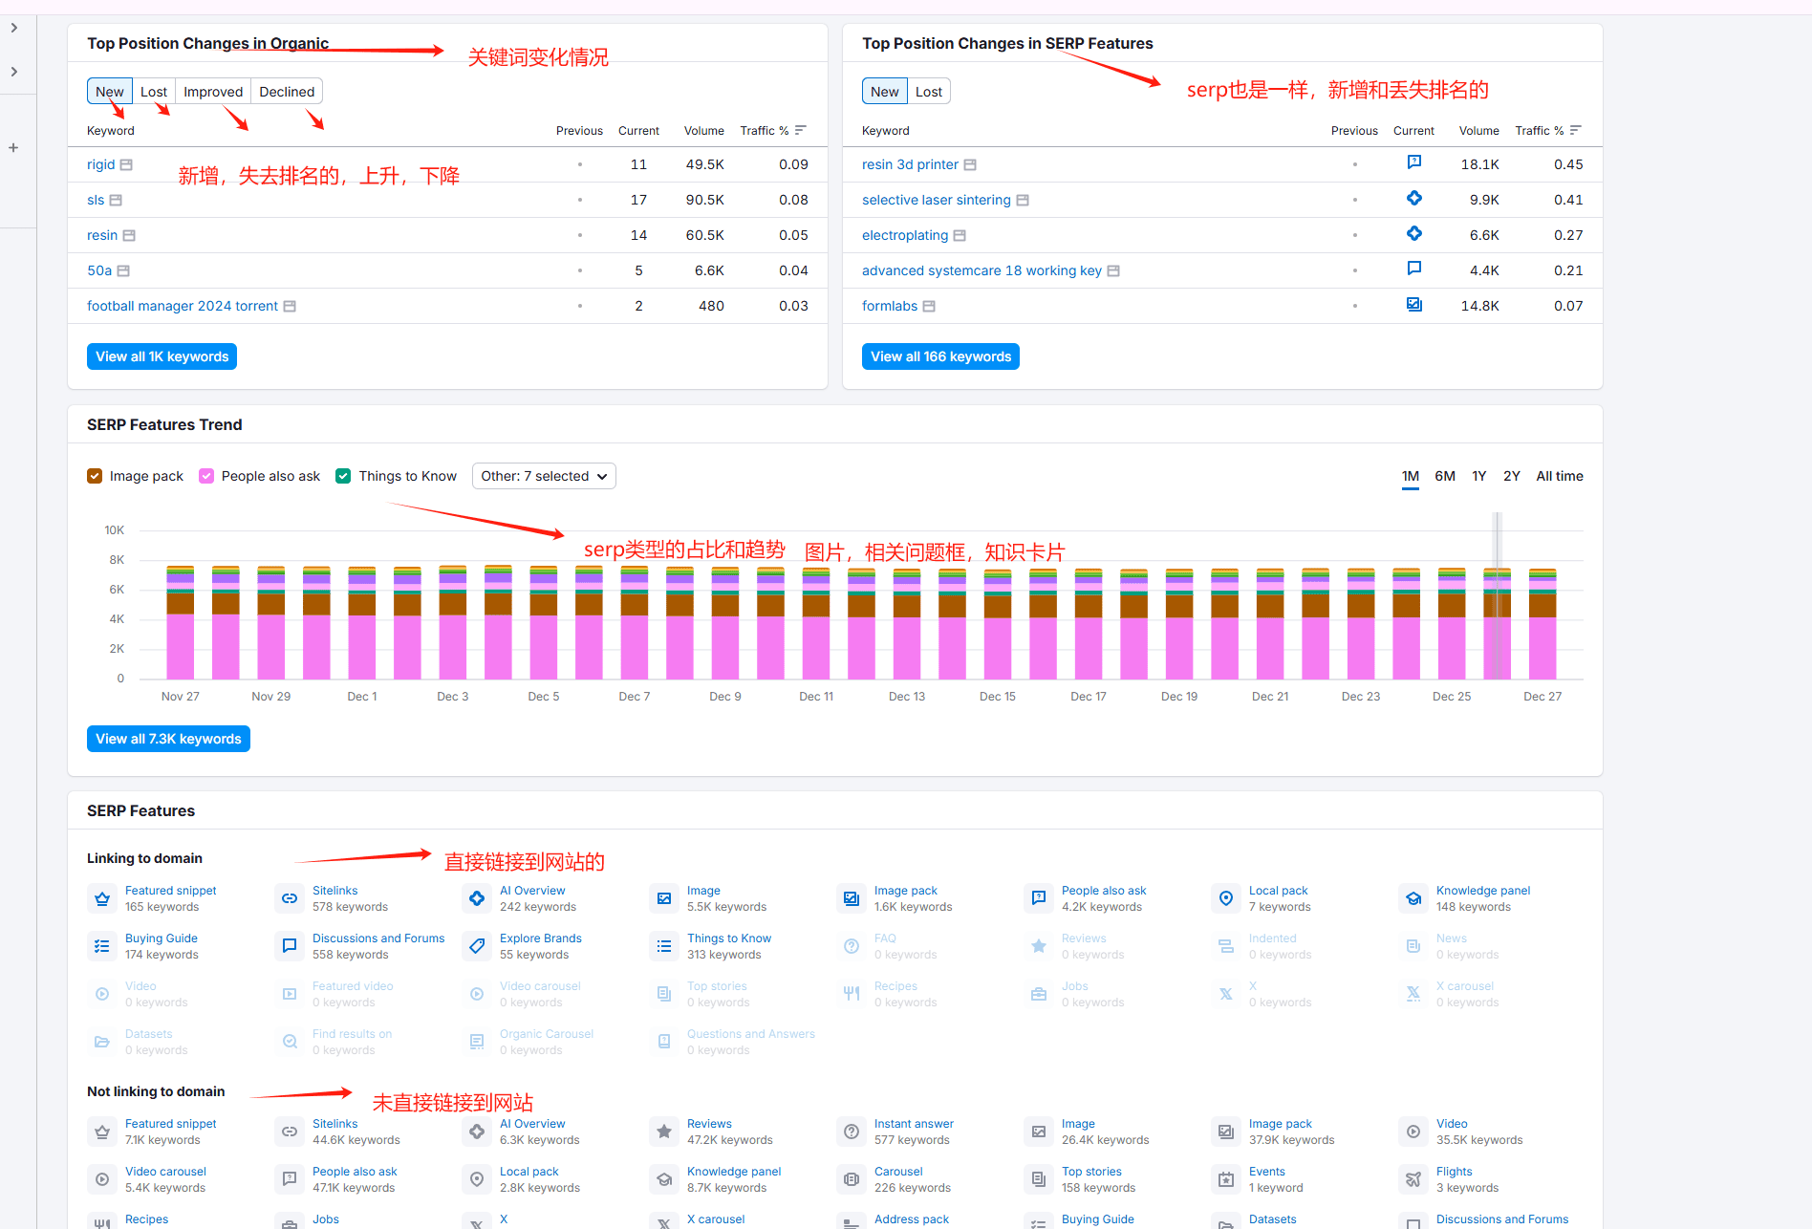
Task: Sort Organic table by Traffic % icon
Action: [801, 130]
